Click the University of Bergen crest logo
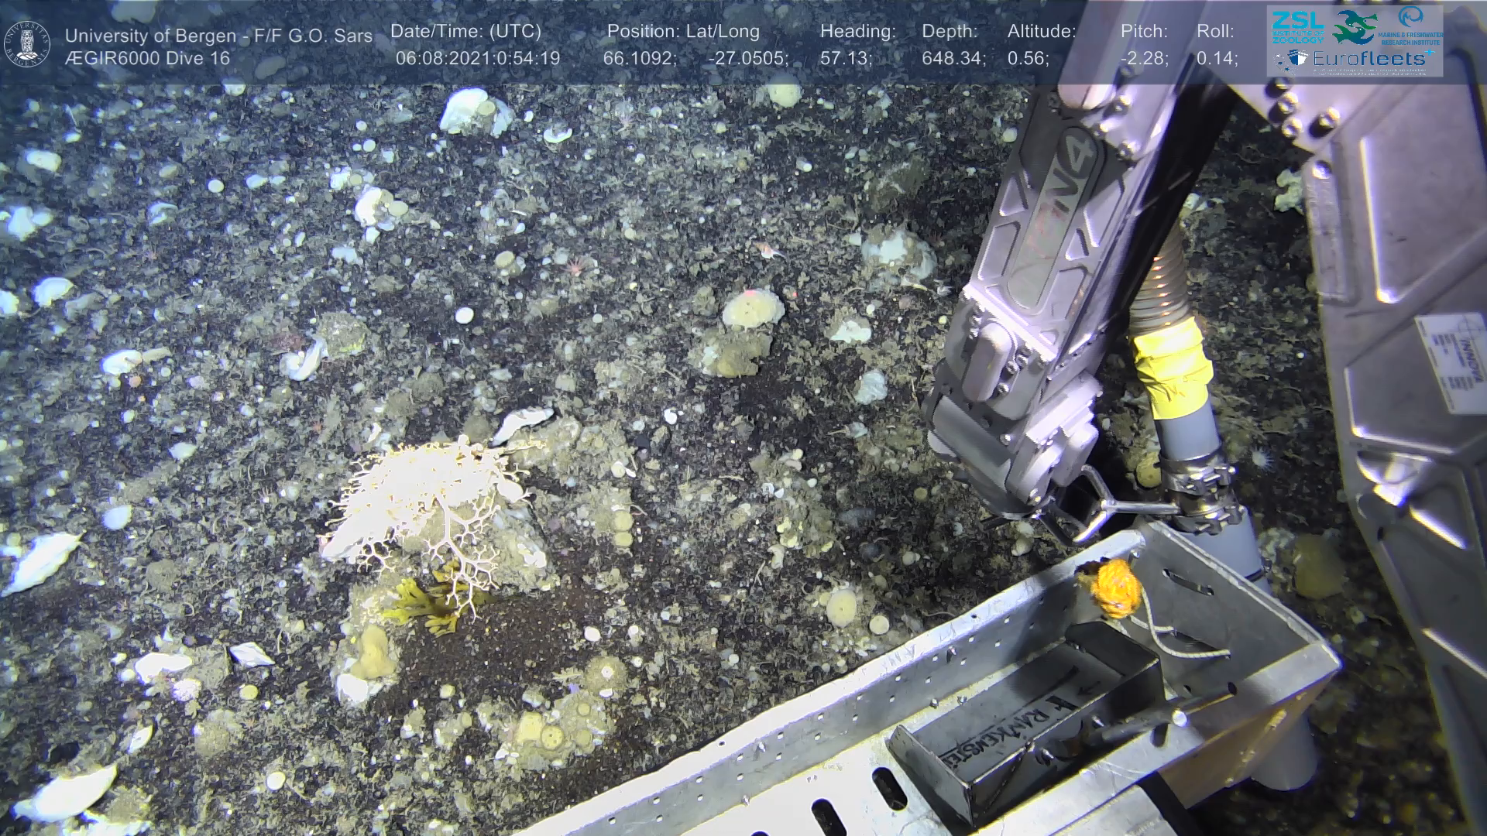1487x836 pixels. click(27, 43)
